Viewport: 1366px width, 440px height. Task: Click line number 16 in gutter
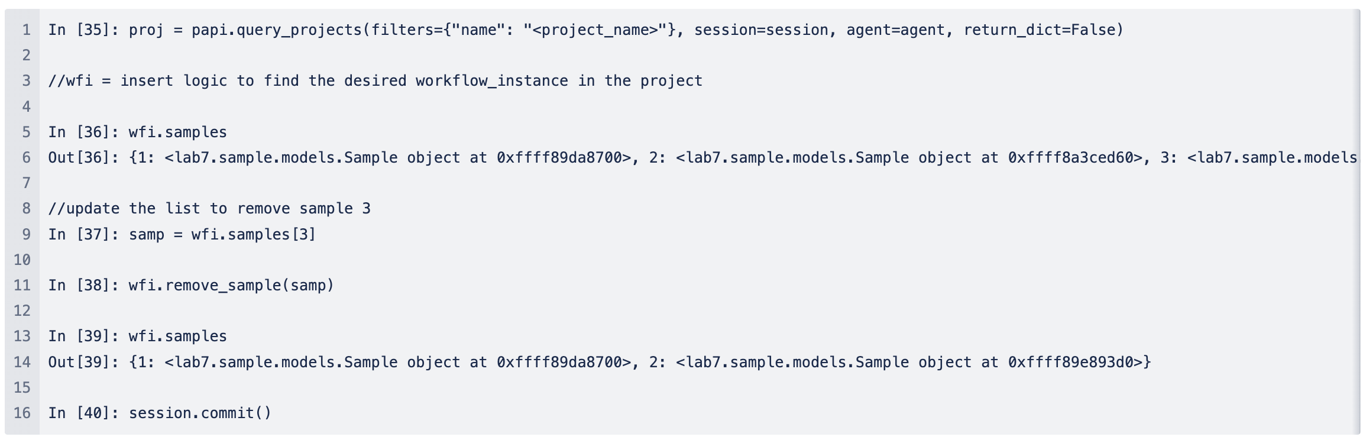click(x=22, y=413)
